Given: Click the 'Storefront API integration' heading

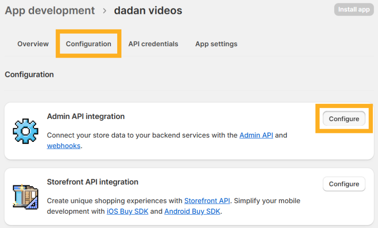Looking at the screenshot, I should tap(92, 182).
